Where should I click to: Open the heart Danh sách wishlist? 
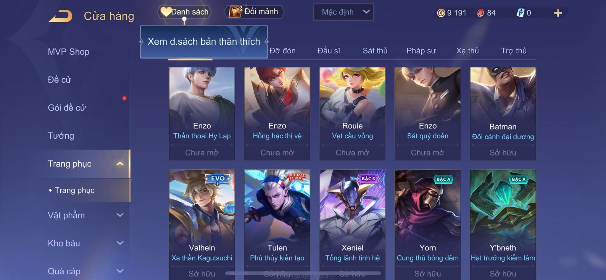[184, 12]
